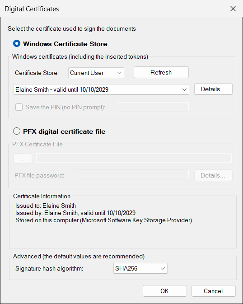Open Details for the Windows certificate
Image resolution: width=243 pixels, height=304 pixels.
(x=213, y=89)
